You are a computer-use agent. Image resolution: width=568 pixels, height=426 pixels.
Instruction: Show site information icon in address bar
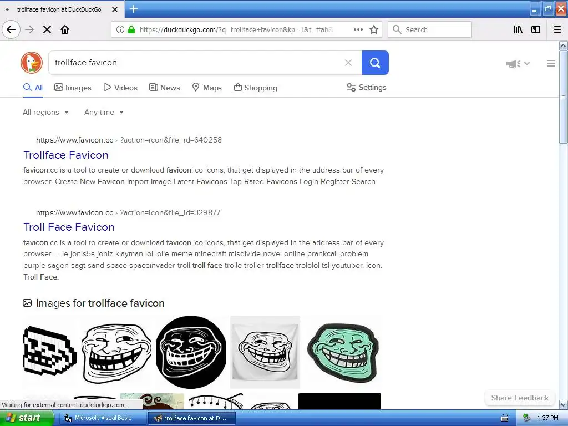(x=120, y=29)
